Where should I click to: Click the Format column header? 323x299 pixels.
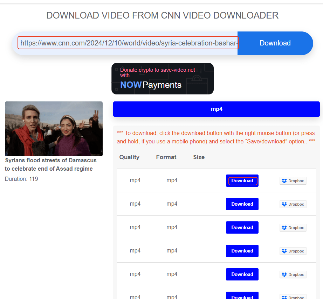[166, 157]
